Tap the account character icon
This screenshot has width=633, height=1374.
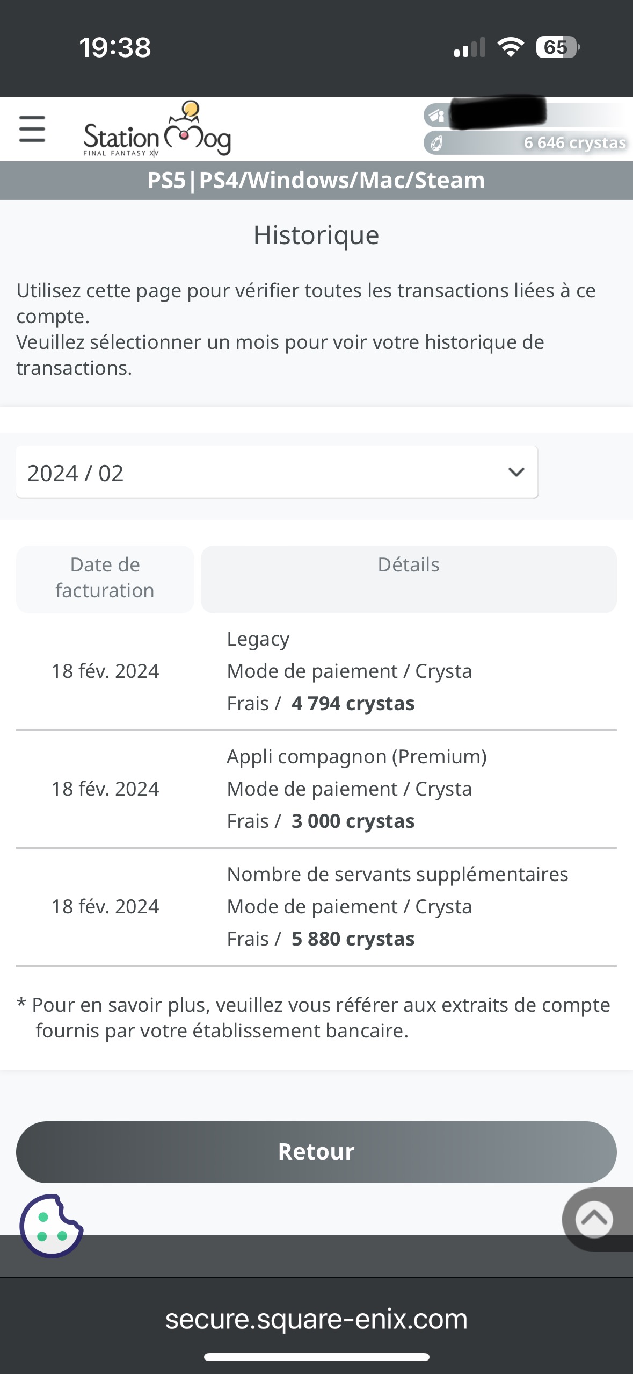tap(437, 115)
